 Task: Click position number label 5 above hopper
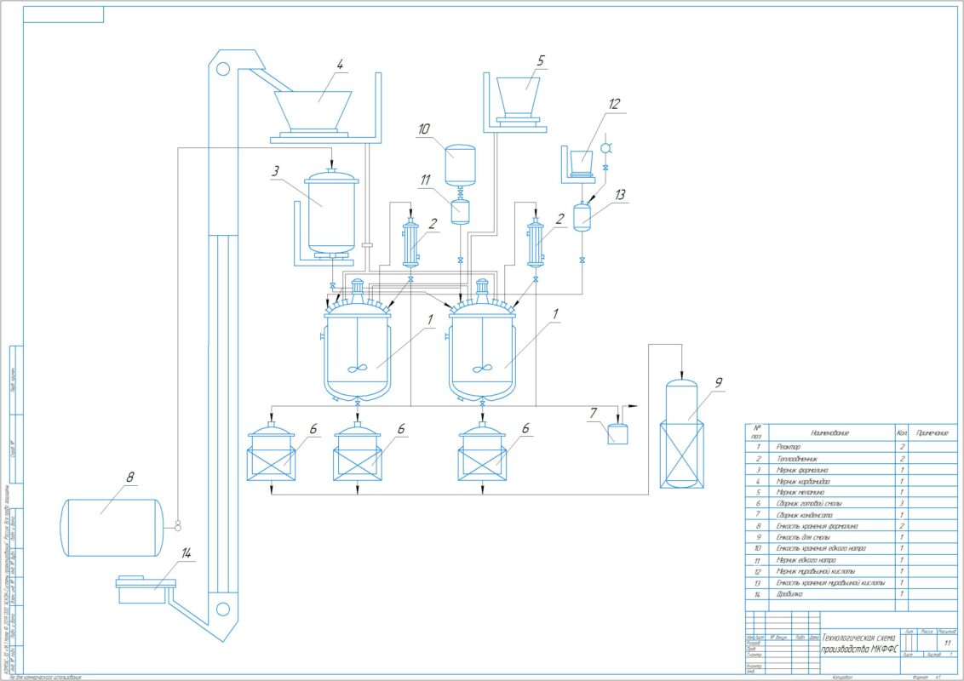pos(541,60)
